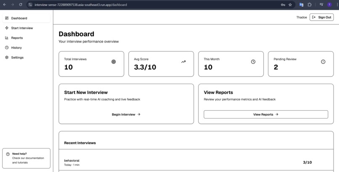The image size is (339, 172).
Task: Click the Reports bar chart icon
Action: click(7, 38)
